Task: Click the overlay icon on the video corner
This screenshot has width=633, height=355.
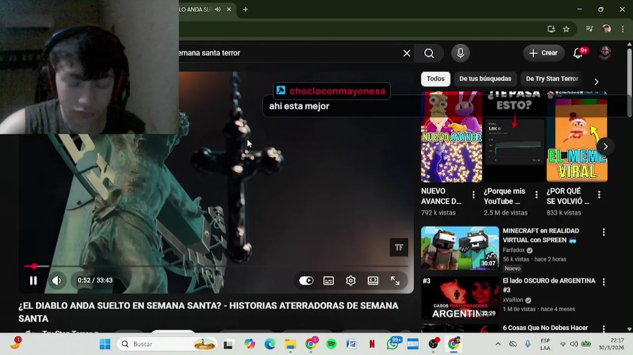Action: click(x=399, y=248)
